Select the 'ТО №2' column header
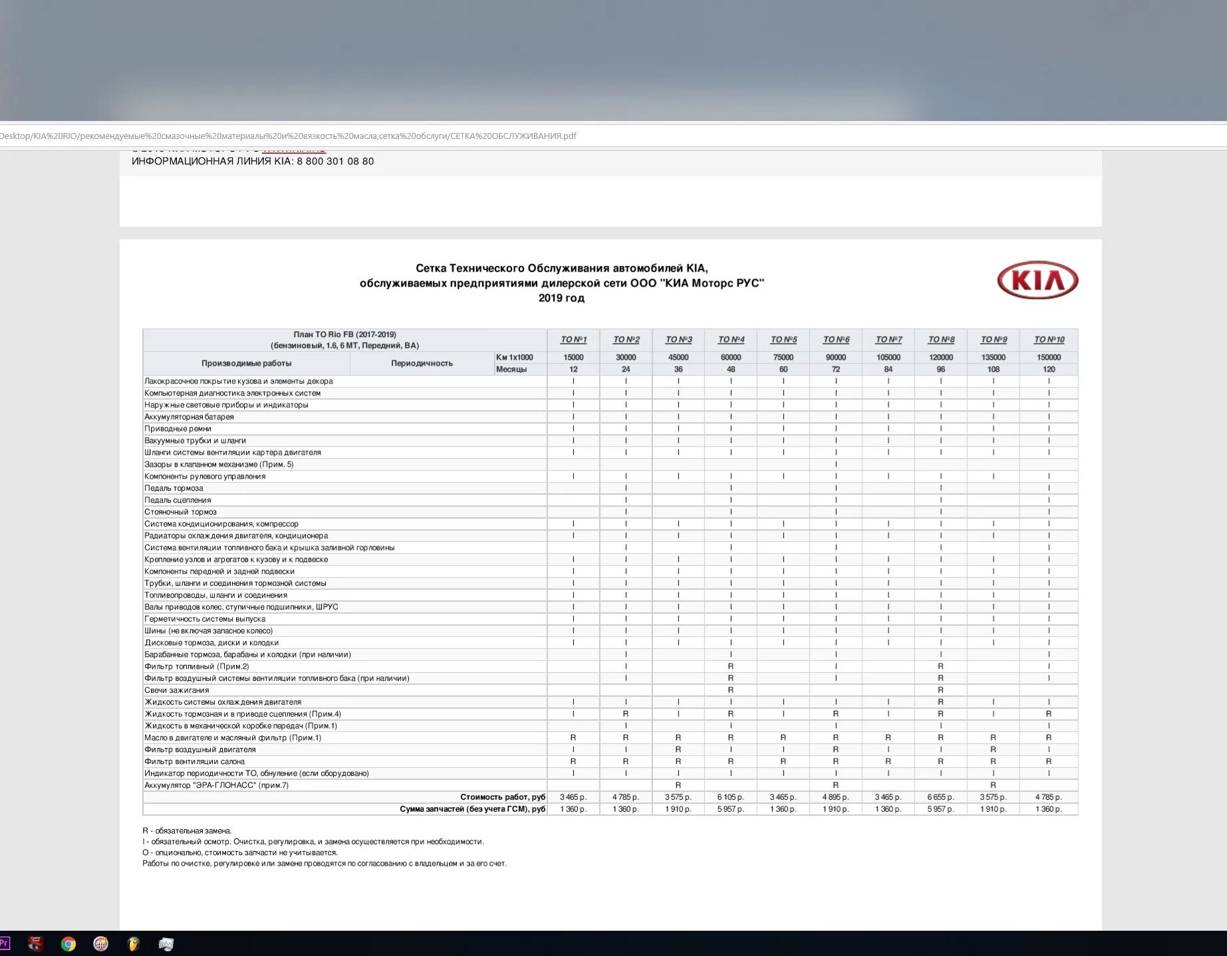The image size is (1227, 956). (626, 340)
